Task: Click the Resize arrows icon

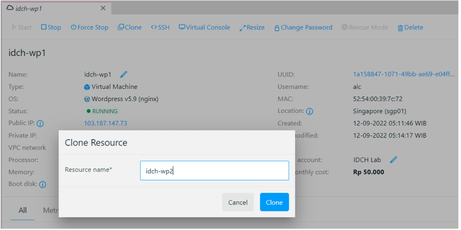Action: (x=242, y=28)
